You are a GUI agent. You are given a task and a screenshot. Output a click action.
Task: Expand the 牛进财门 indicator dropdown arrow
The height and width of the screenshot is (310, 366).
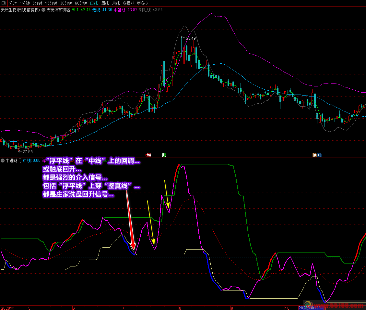pos(3,161)
